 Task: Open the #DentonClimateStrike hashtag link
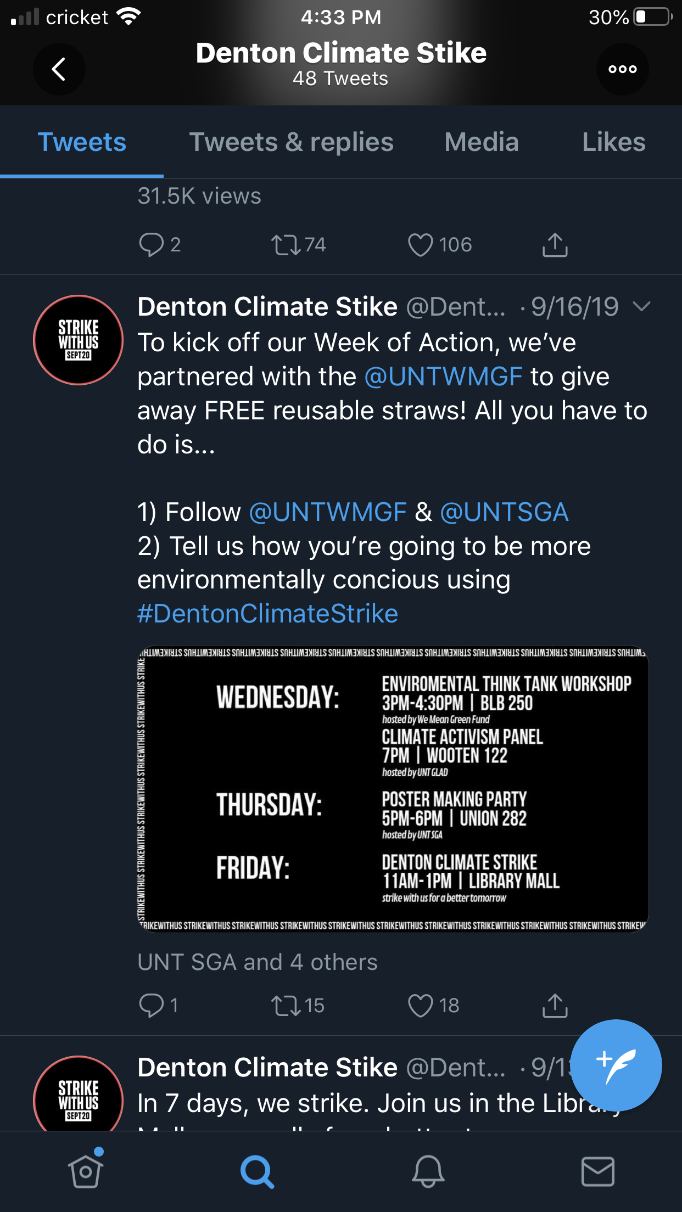pyautogui.click(x=267, y=614)
